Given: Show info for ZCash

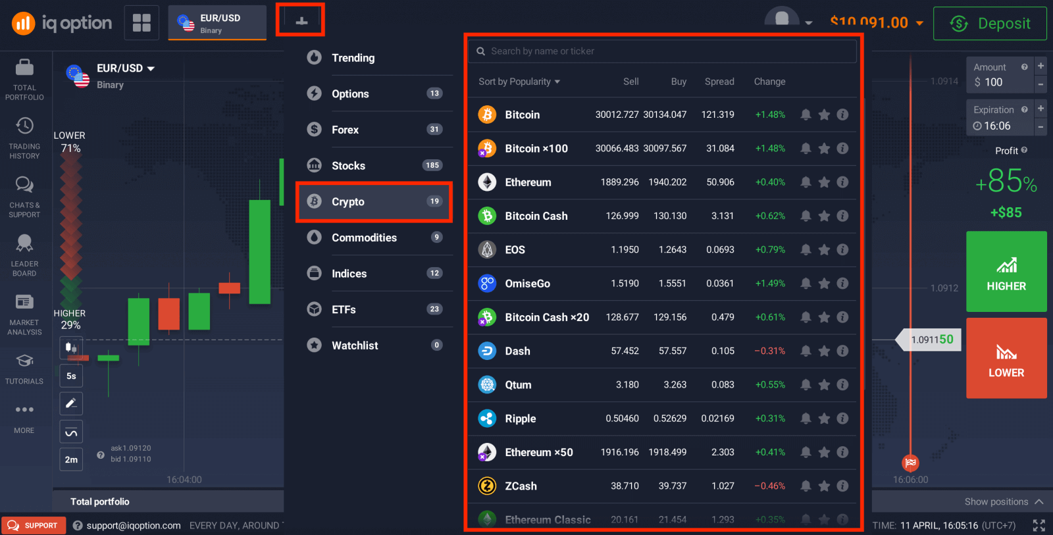Looking at the screenshot, I should [x=842, y=486].
